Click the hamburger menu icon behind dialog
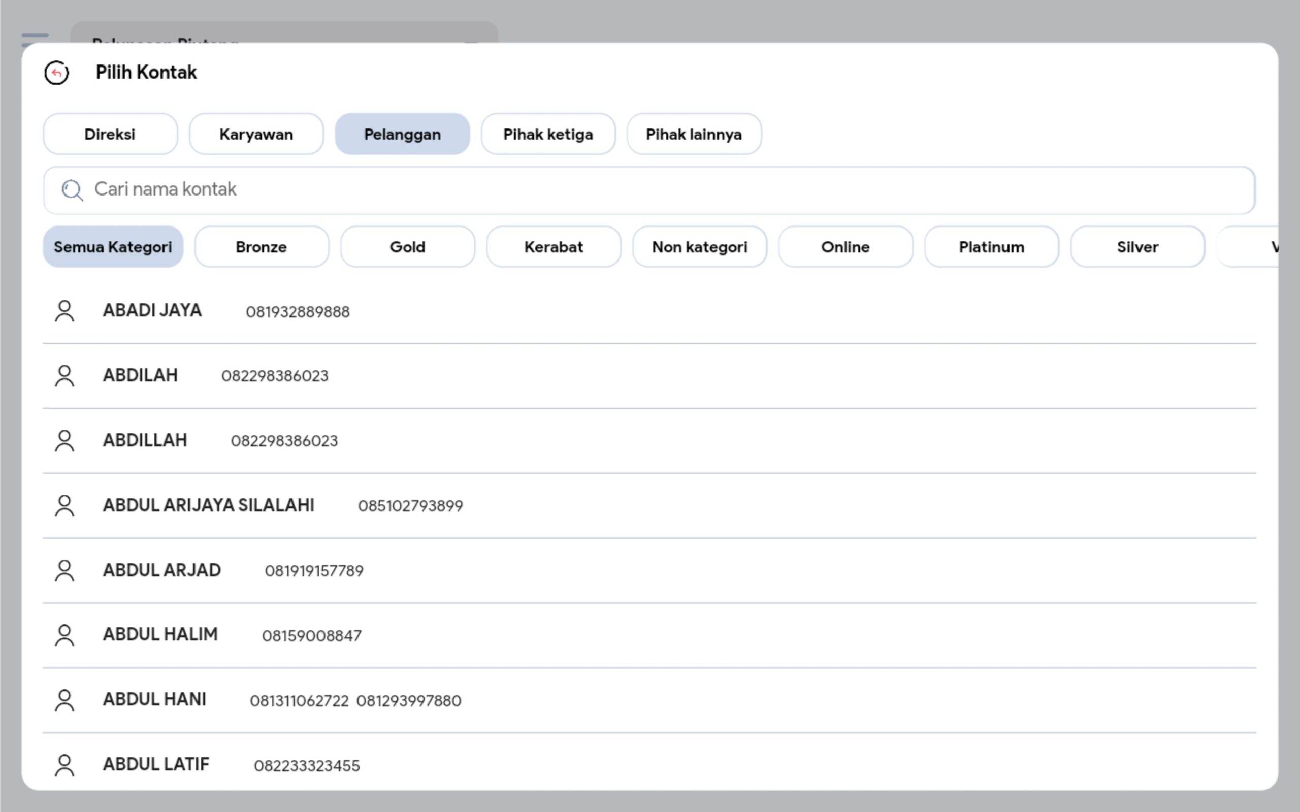Image resolution: width=1300 pixels, height=812 pixels. tap(35, 37)
